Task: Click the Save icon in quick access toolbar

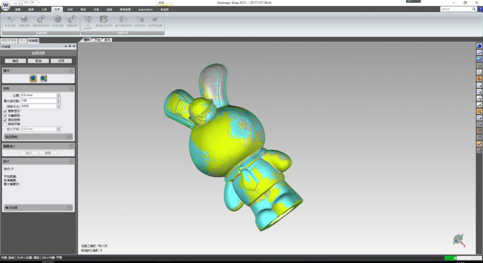Action: tap(21, 3)
